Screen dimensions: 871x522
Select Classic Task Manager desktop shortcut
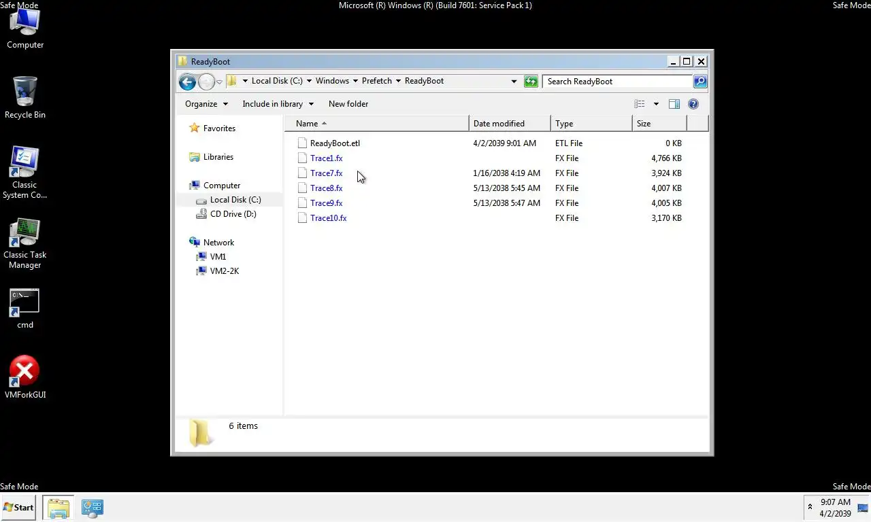click(24, 243)
